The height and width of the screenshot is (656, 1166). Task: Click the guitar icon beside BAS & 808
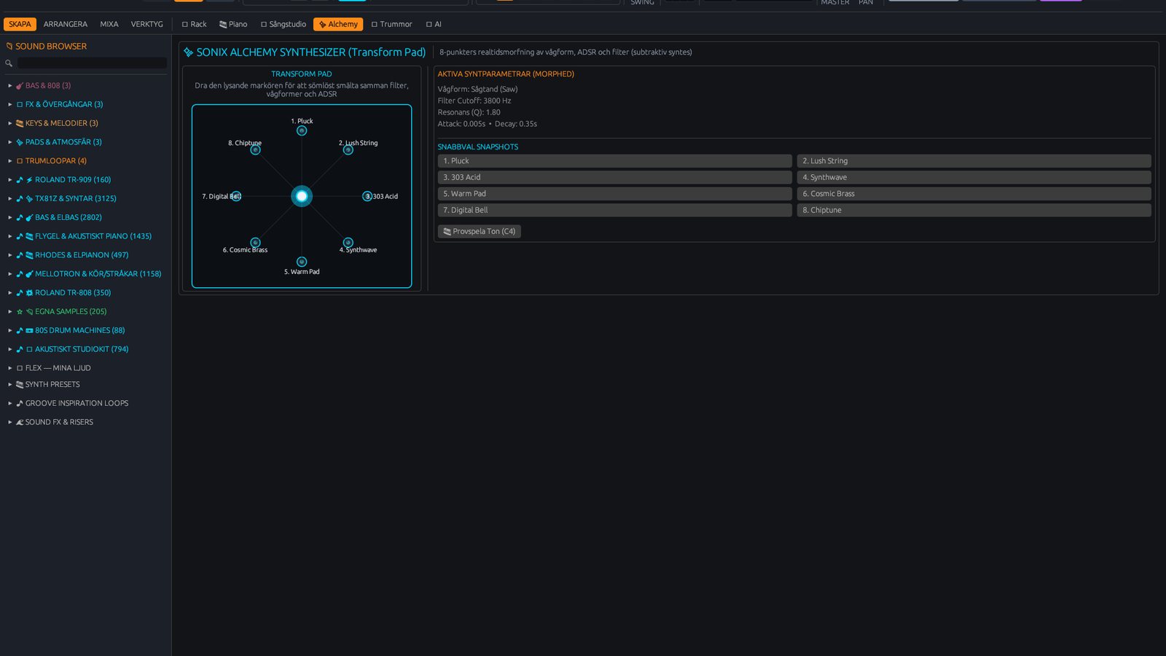[x=20, y=85]
